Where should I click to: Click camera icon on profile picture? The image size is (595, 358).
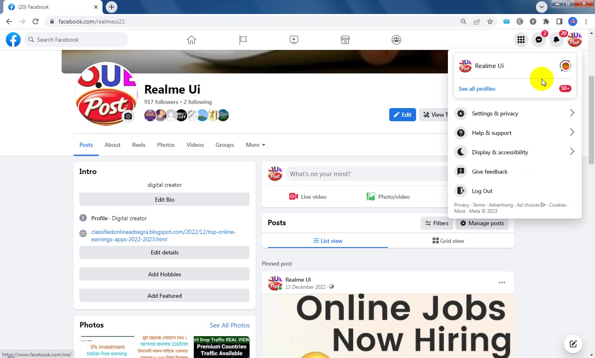coord(129,116)
